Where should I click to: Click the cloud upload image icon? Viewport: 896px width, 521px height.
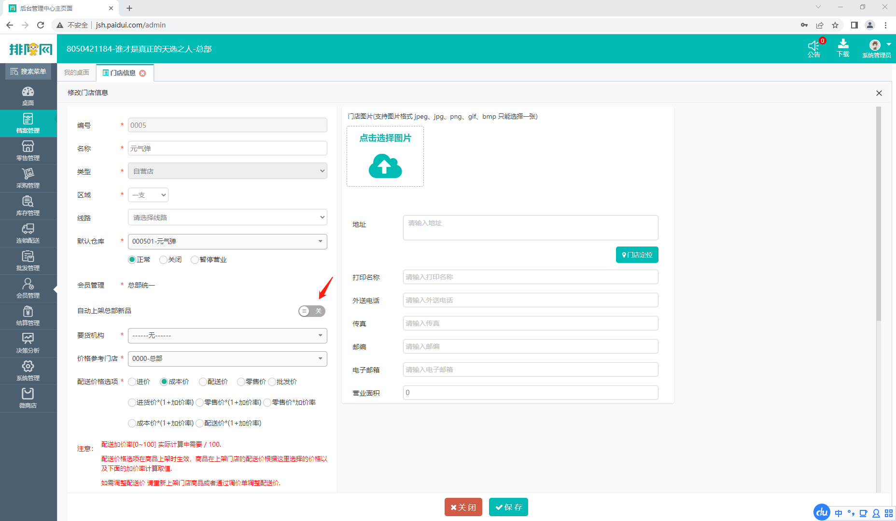(x=385, y=166)
